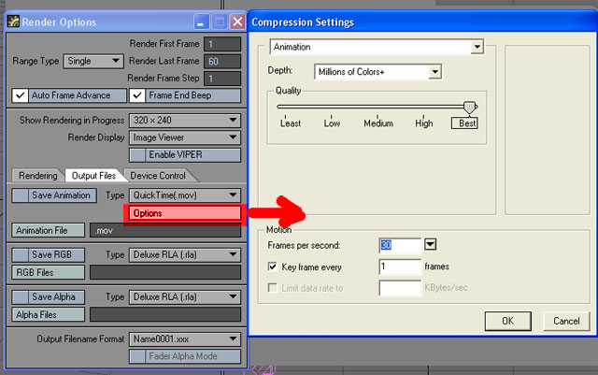The image size is (598, 375).
Task: Switch to the Device Control tab
Action: pyautogui.click(x=158, y=176)
